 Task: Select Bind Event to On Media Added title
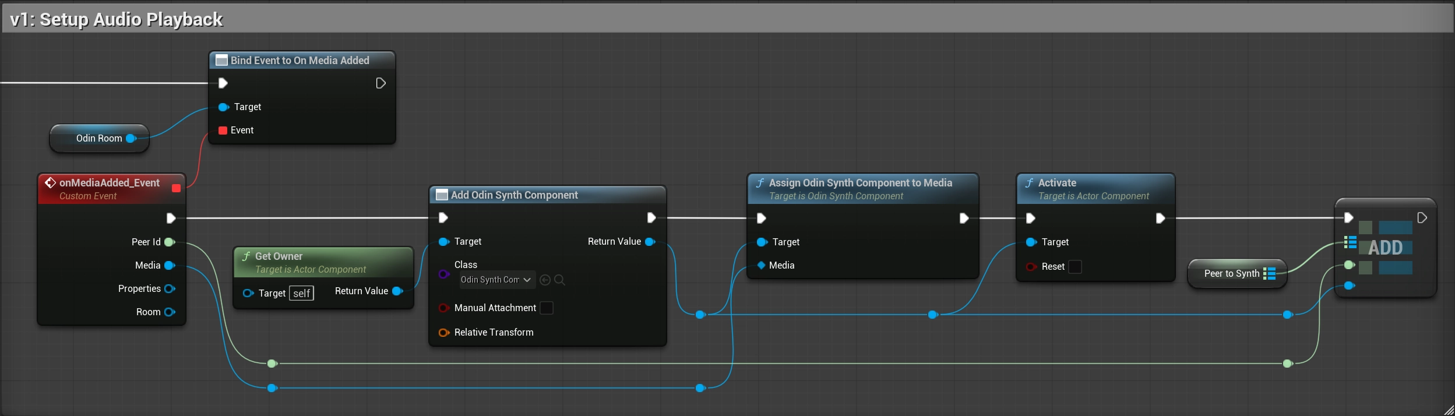point(300,61)
